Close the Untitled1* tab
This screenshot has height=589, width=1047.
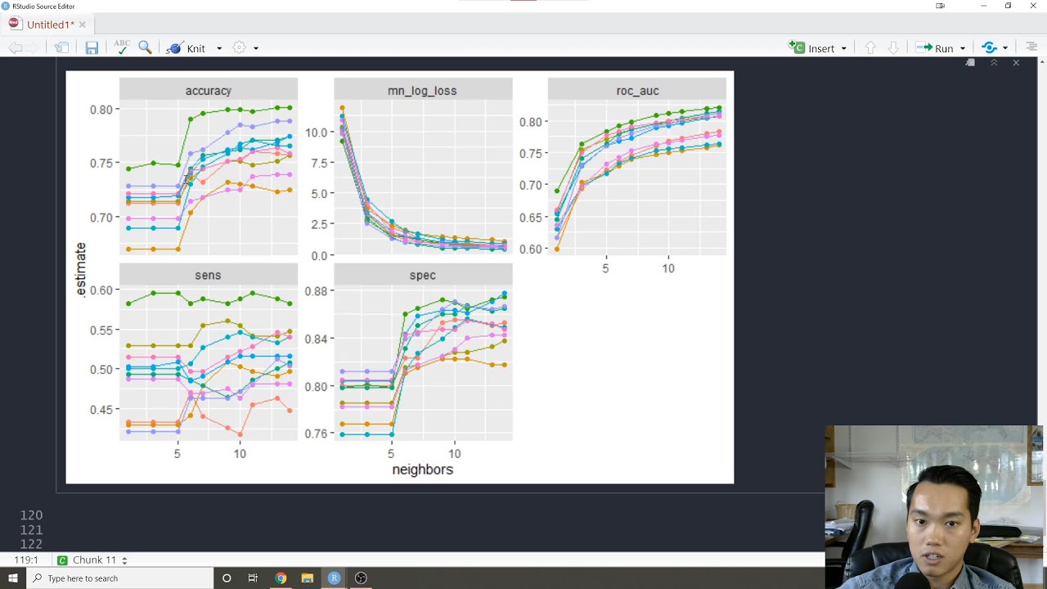pos(82,25)
